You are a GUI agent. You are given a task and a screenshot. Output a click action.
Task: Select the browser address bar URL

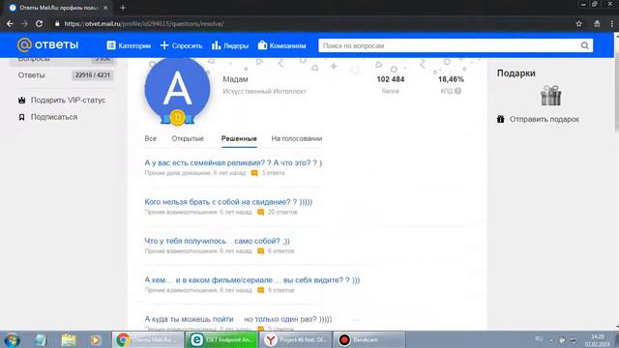(144, 23)
